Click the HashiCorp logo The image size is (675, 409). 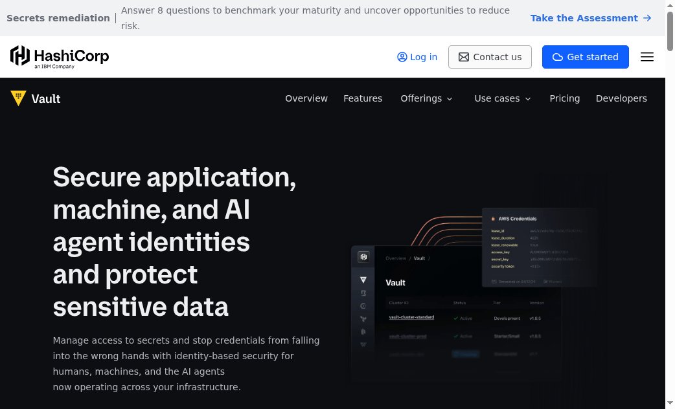pyautogui.click(x=60, y=57)
